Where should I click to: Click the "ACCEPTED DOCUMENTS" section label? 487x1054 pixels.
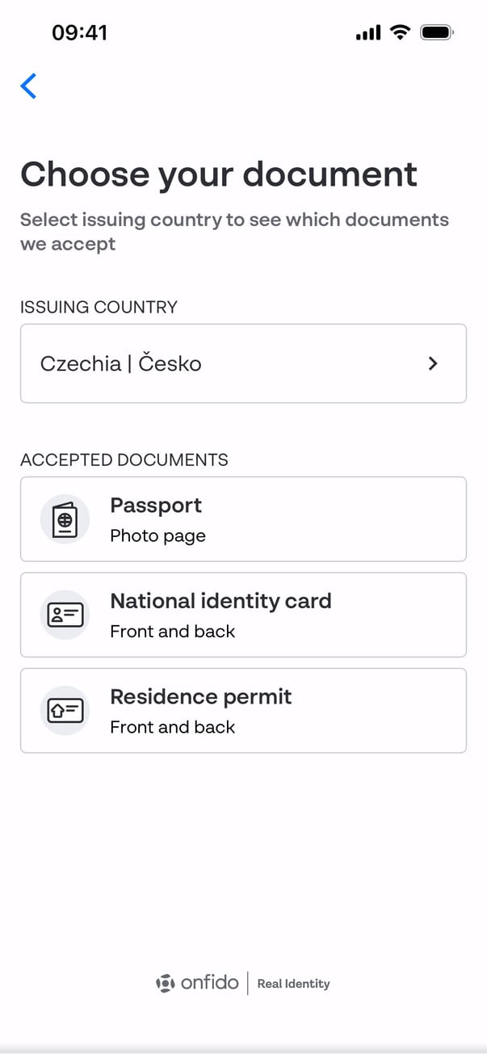click(124, 460)
